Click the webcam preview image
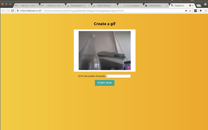208x130 pixels. (x=104, y=50)
